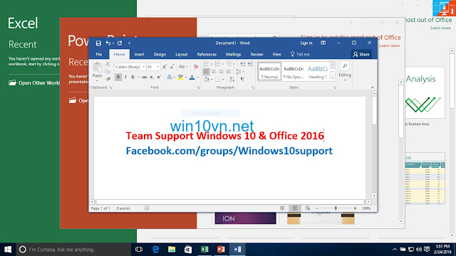Repeat typing with the redo icon
Viewport: 456px width, 256px height.
pos(120,43)
